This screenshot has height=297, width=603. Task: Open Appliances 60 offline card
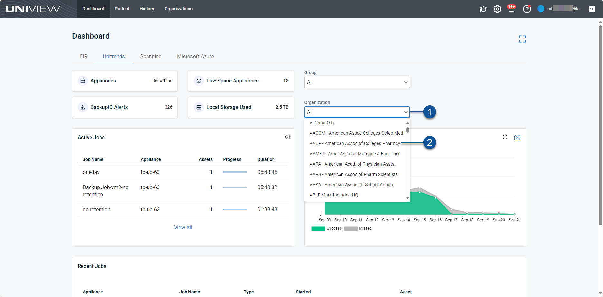point(125,81)
